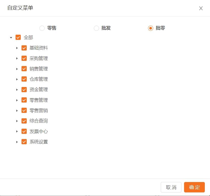The image size is (210, 196).
Task: Toggle the 发票中心 checkbox
Action: tap(24, 131)
